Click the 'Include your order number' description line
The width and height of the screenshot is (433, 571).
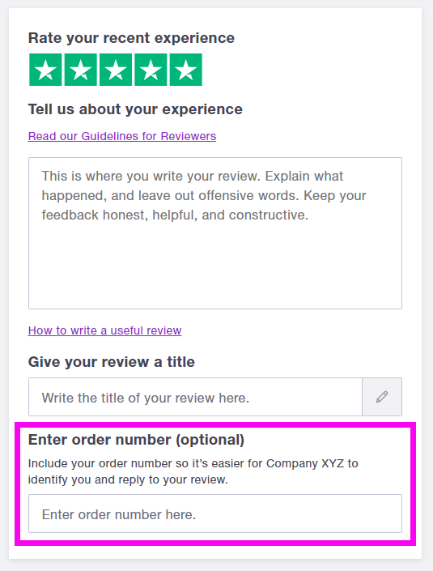point(193,463)
